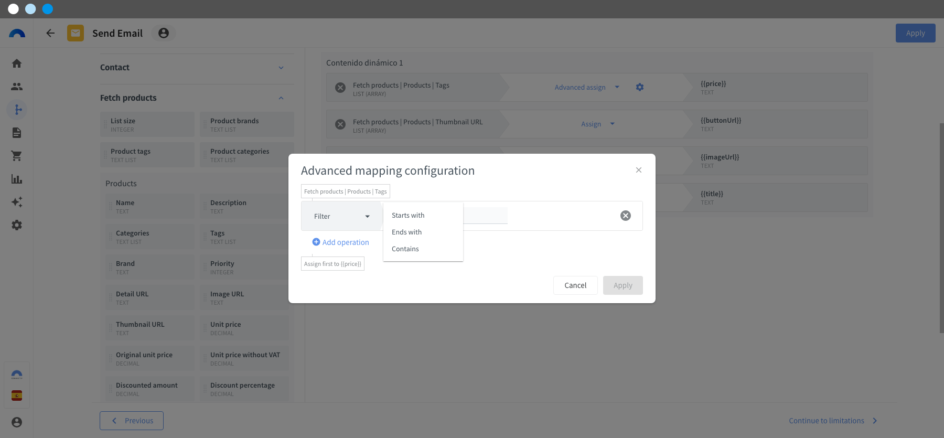944x438 pixels.
Task: Click the {{price}} target variable
Action: coord(713,83)
